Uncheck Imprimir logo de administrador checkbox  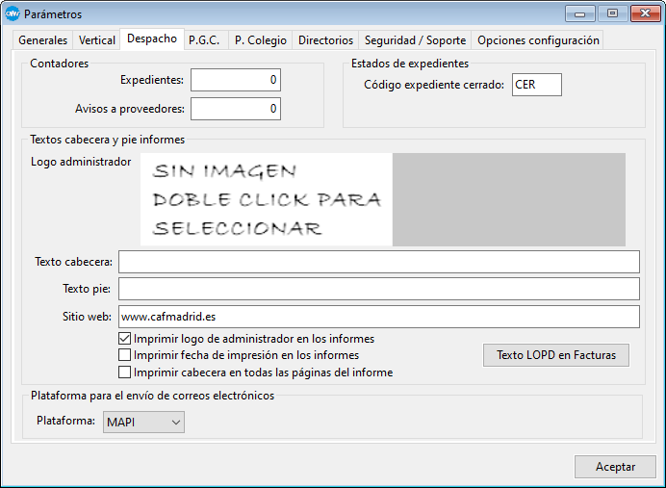[x=124, y=339]
